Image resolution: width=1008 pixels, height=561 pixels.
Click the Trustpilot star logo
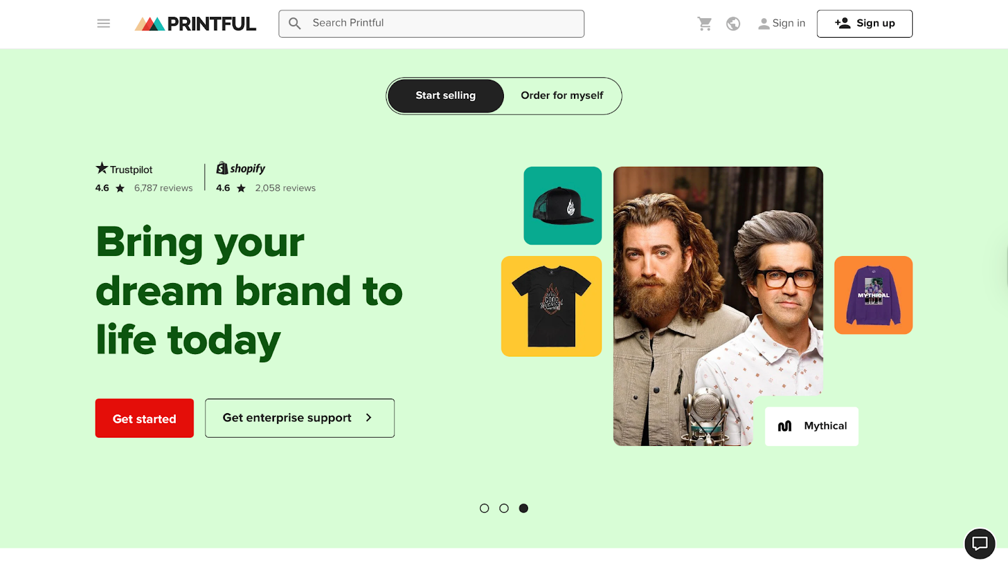point(101,168)
